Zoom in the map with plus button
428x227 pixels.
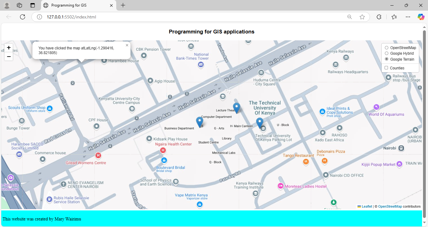tap(9, 48)
